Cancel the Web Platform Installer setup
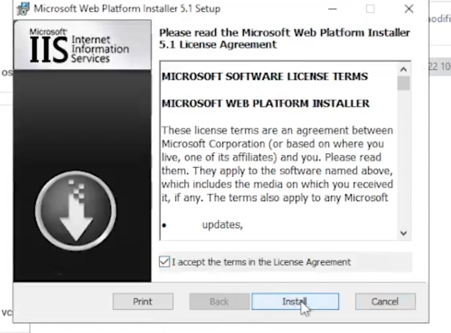Viewport: 451px width, 333px height. tap(385, 301)
